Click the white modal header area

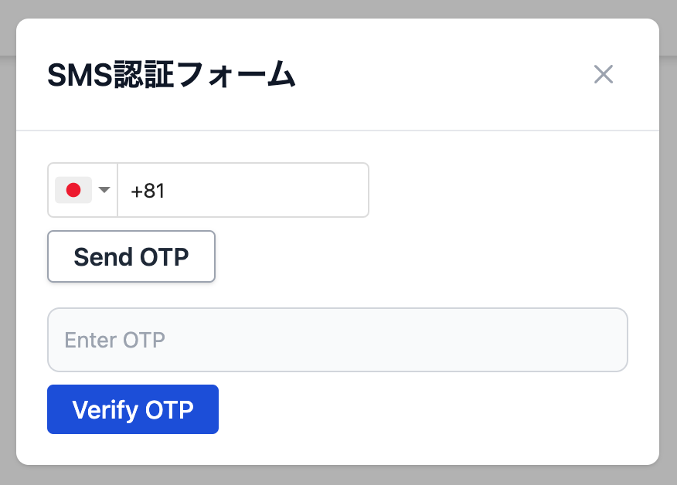coord(433,75)
